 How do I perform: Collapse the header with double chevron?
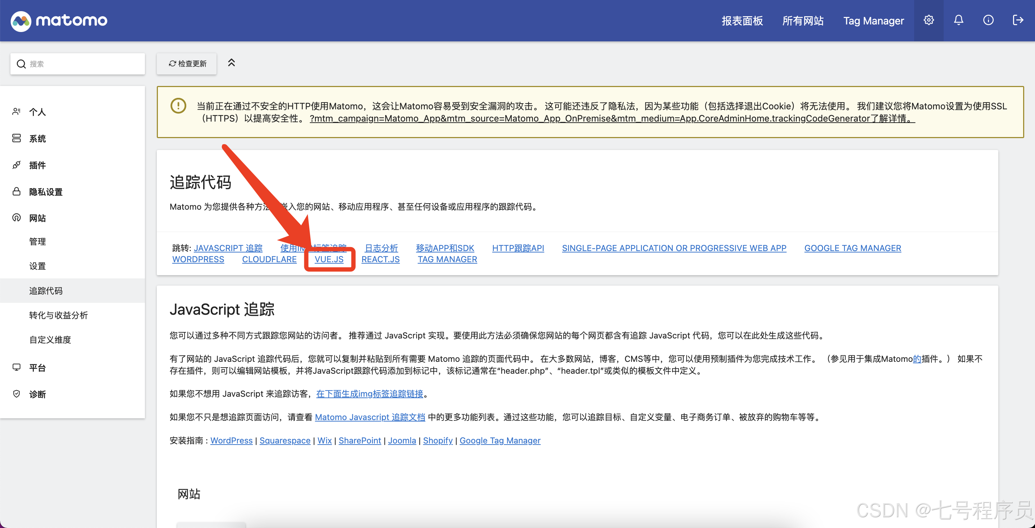(x=232, y=63)
